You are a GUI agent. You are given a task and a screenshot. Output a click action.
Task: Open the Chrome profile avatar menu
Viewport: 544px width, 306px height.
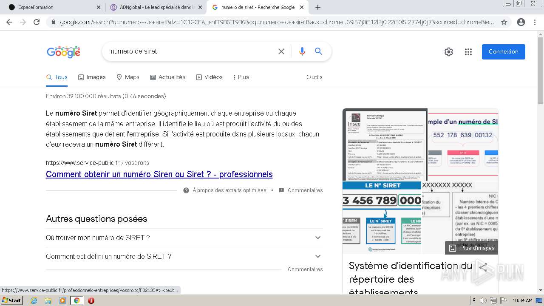(521, 22)
